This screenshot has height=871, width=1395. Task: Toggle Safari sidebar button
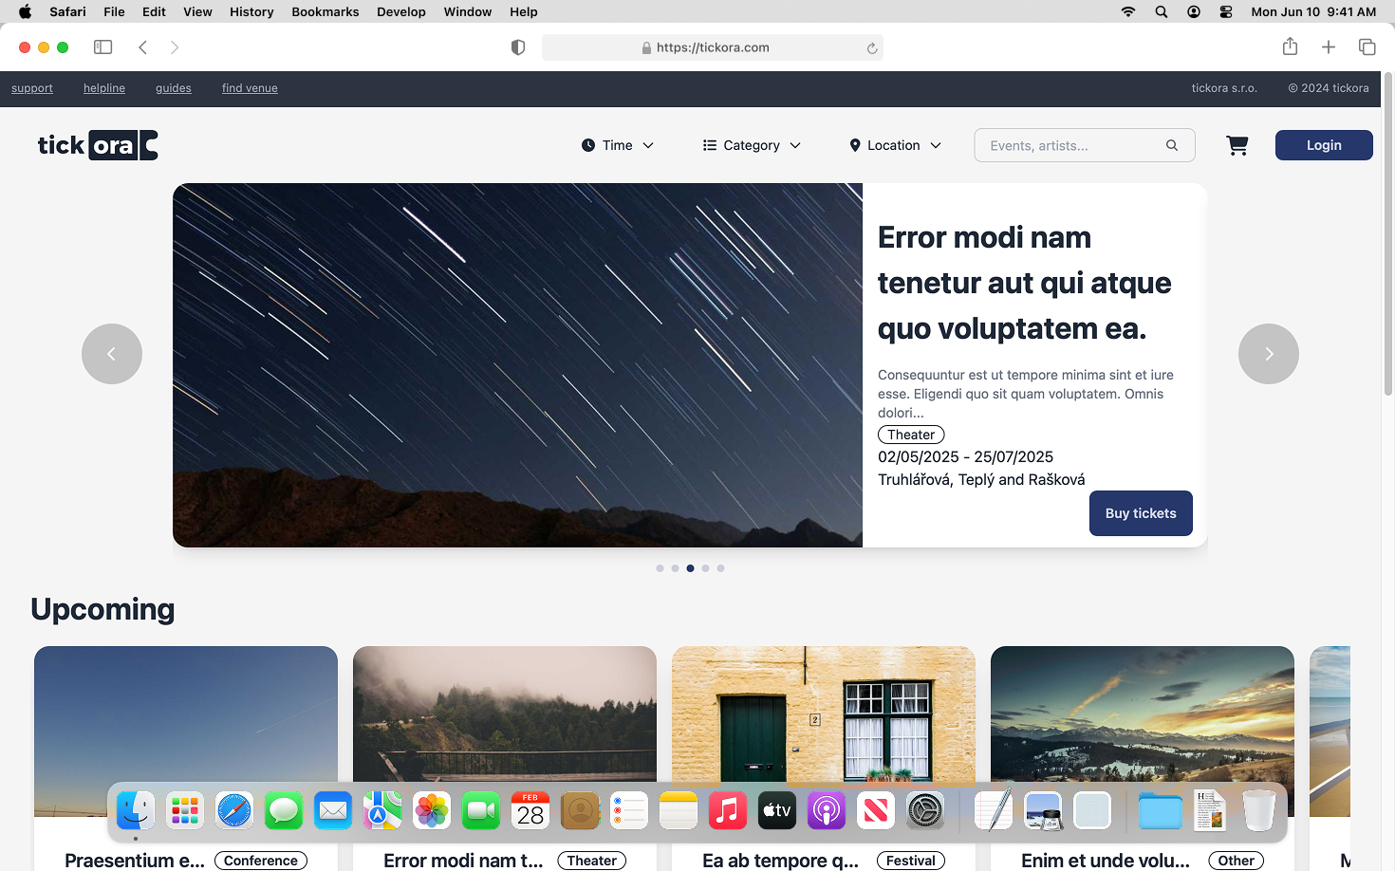click(x=103, y=47)
